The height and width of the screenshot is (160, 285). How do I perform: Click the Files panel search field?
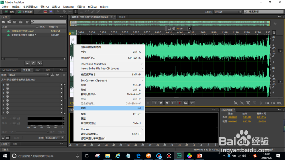tap(48, 22)
